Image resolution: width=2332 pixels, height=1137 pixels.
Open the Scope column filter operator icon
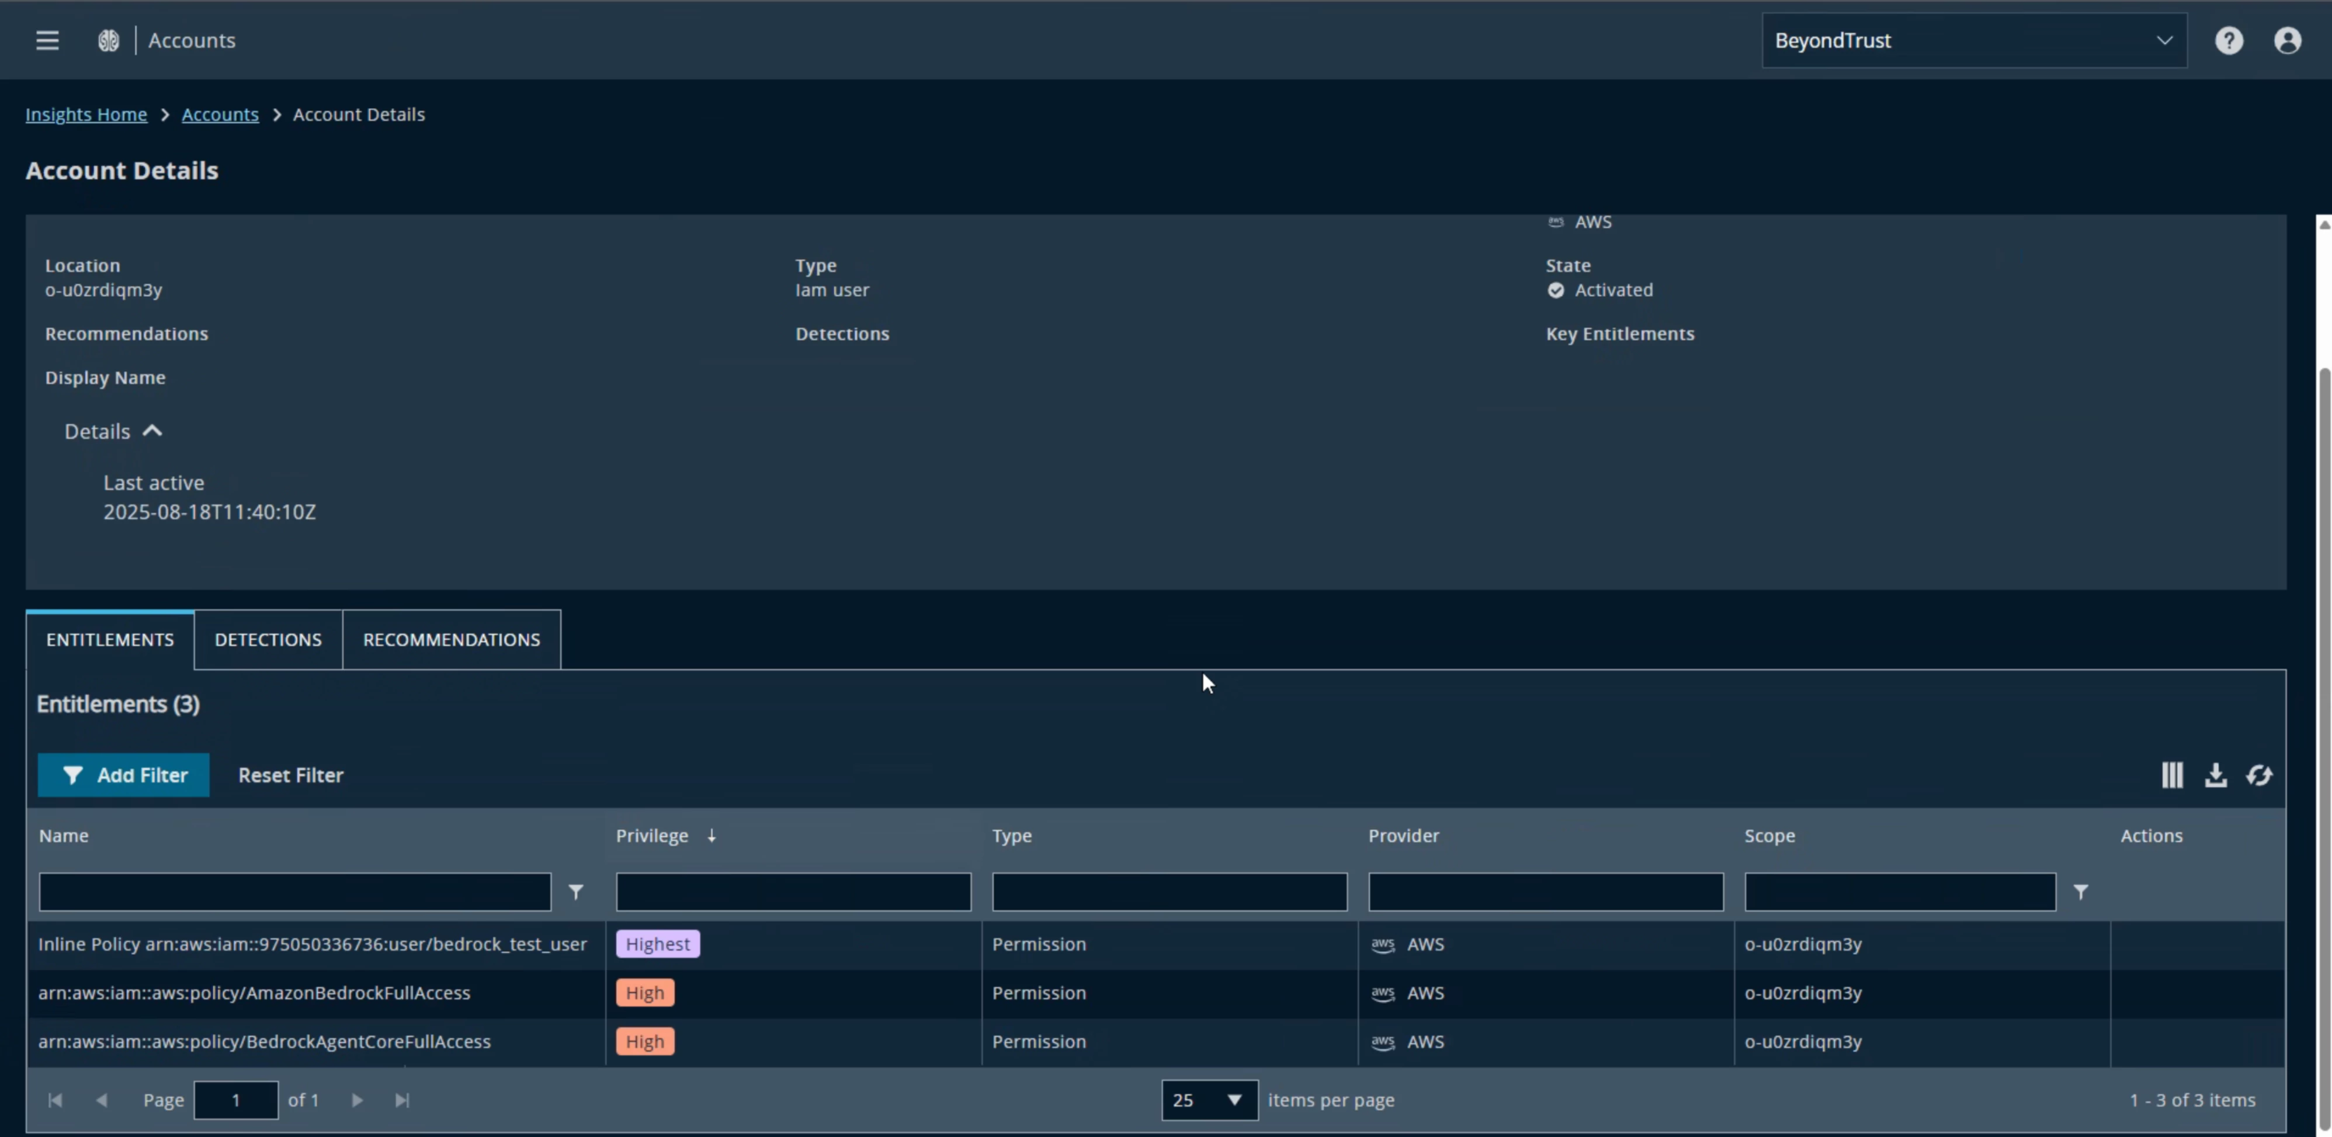click(2081, 892)
